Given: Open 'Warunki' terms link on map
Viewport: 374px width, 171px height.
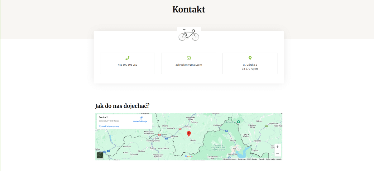Looking at the screenshot, I should (261, 159).
